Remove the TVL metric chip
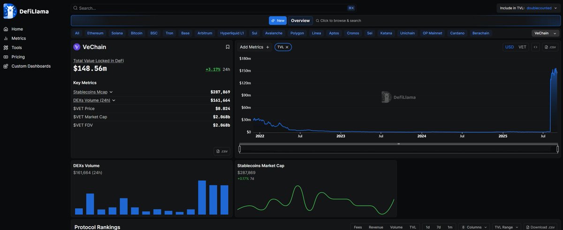Viewport: 563px width, 230px height. pyautogui.click(x=287, y=47)
